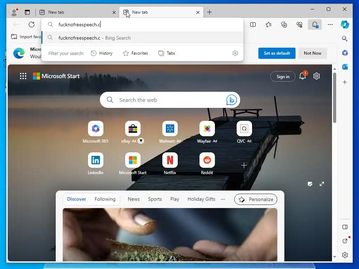Open the address bar search settings gear
Screen dimensions: 359x269
coord(235,53)
